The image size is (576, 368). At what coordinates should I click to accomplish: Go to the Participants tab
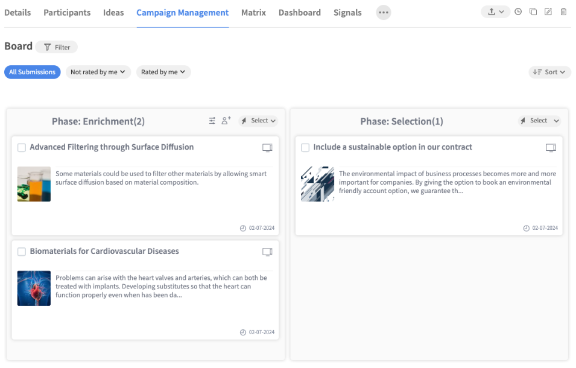pyautogui.click(x=67, y=13)
